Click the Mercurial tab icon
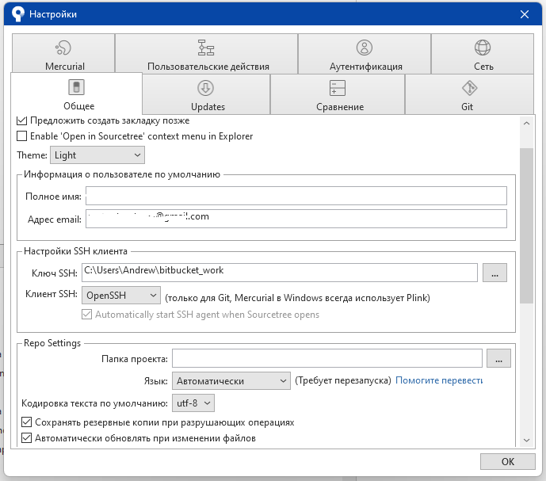 pyautogui.click(x=63, y=48)
